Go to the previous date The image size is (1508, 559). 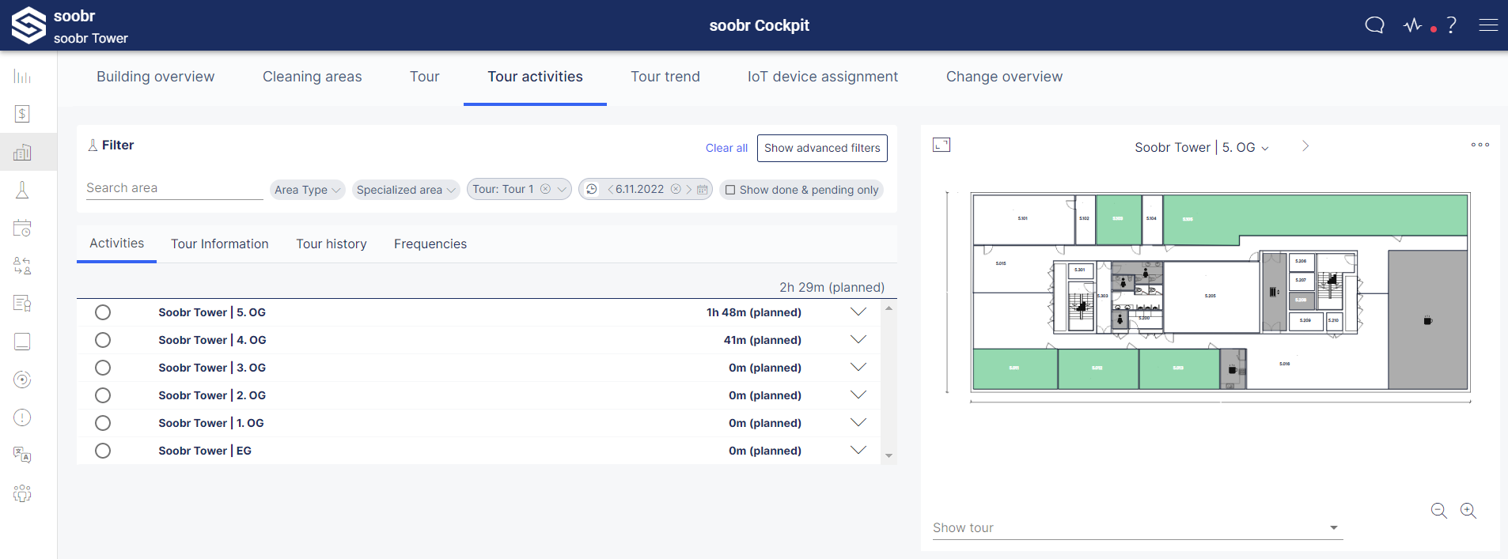(x=610, y=189)
